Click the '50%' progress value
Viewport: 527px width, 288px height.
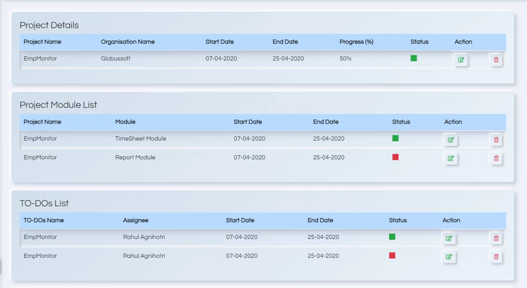tap(346, 58)
